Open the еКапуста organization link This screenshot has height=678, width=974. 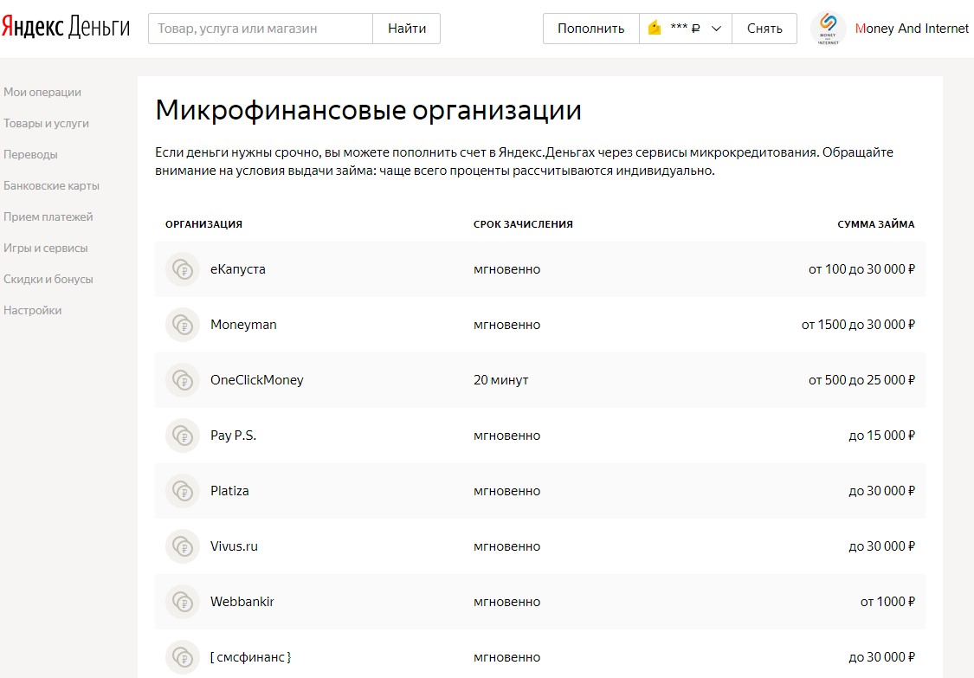pyautogui.click(x=238, y=269)
